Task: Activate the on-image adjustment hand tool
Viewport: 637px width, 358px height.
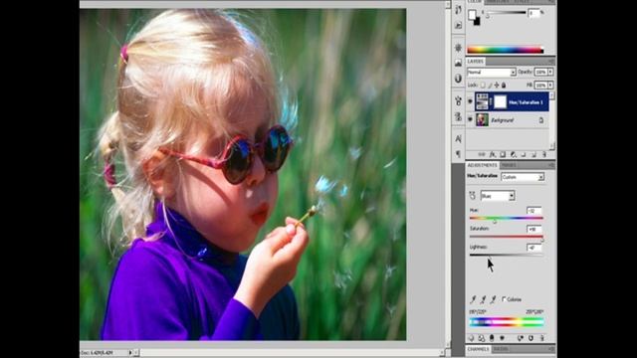Action: (473, 196)
